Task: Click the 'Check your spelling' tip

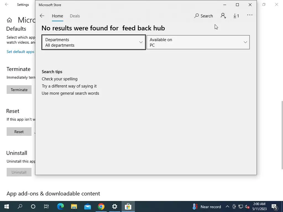Action: click(60, 79)
